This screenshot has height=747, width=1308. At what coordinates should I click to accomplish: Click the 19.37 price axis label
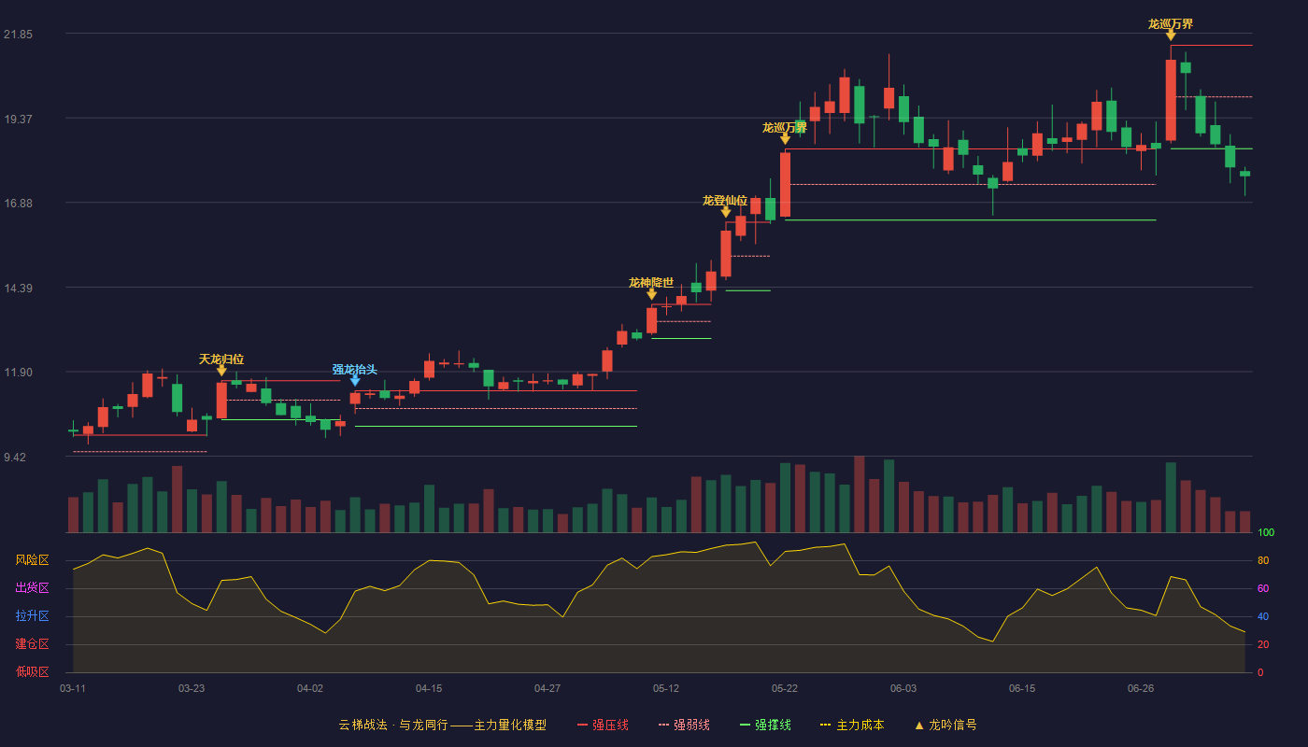(x=18, y=119)
